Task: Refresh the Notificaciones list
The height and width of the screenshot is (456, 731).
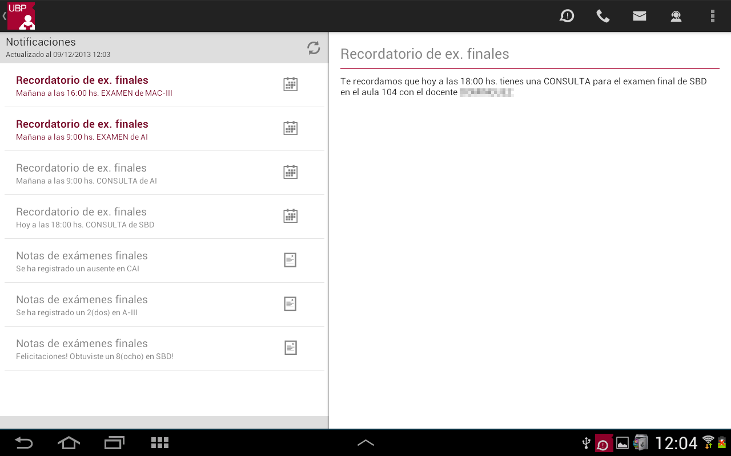Action: click(314, 48)
